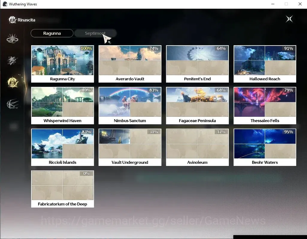Screen dimensions: 307x239
Task: Click the 79% badge on Thessaleo Fells
Action: click(x=289, y=90)
